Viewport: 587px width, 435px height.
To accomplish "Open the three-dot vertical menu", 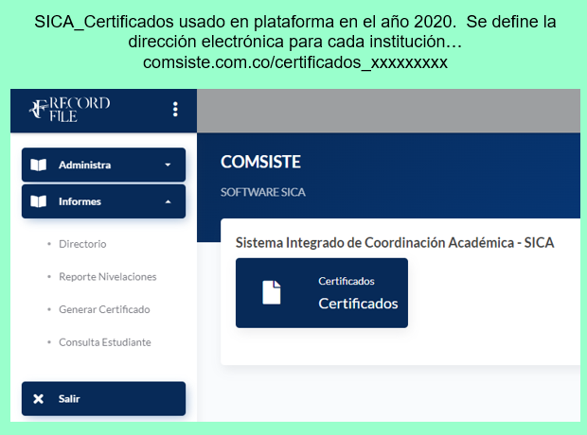I will coord(175,109).
